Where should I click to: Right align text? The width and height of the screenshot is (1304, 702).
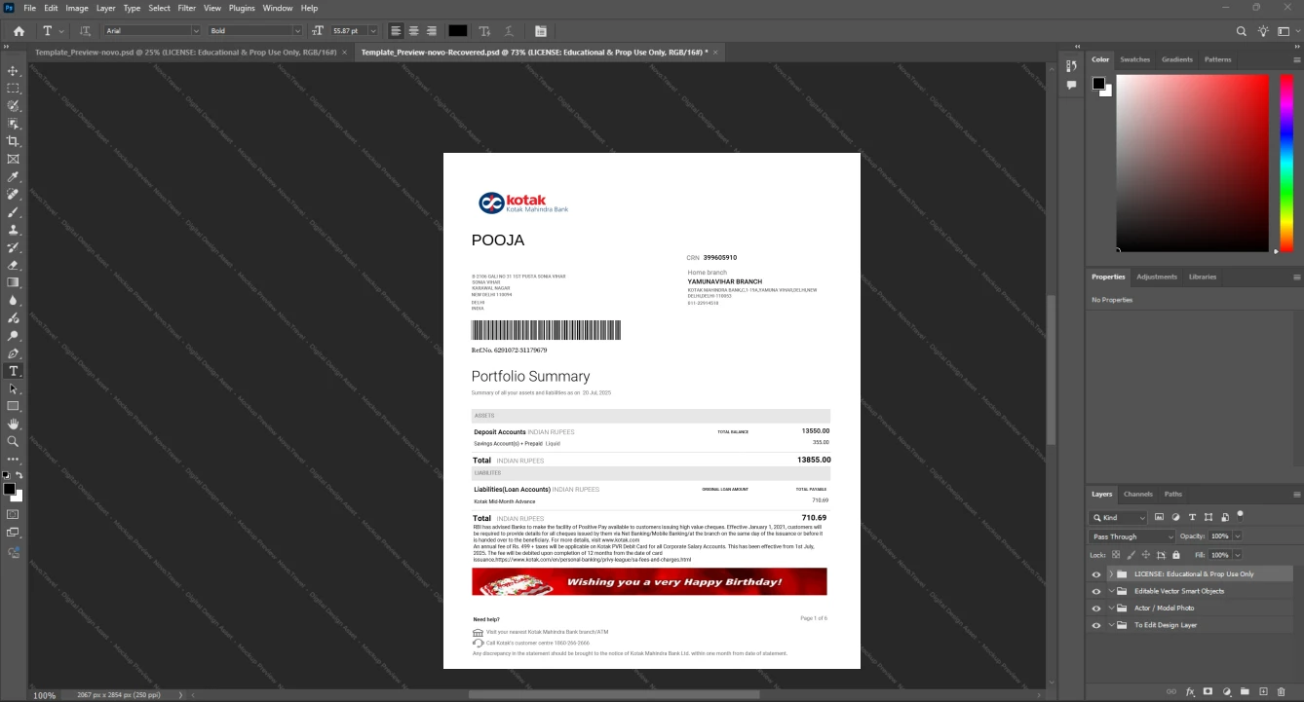[431, 31]
